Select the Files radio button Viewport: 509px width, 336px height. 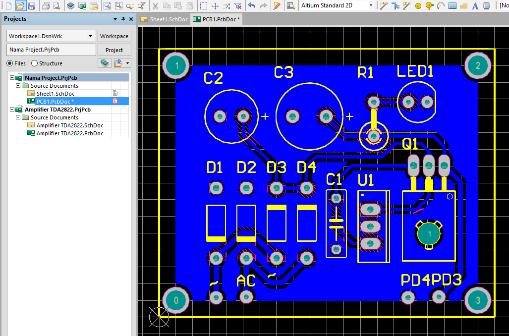pyautogui.click(x=9, y=63)
